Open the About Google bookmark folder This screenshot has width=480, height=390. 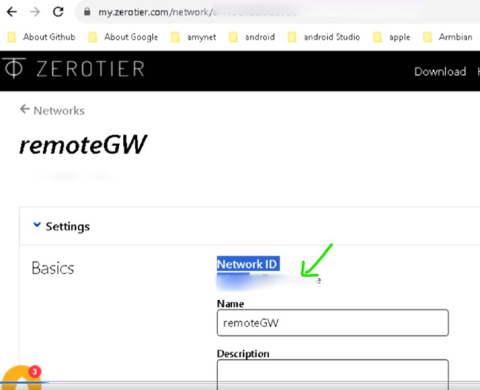(123, 37)
